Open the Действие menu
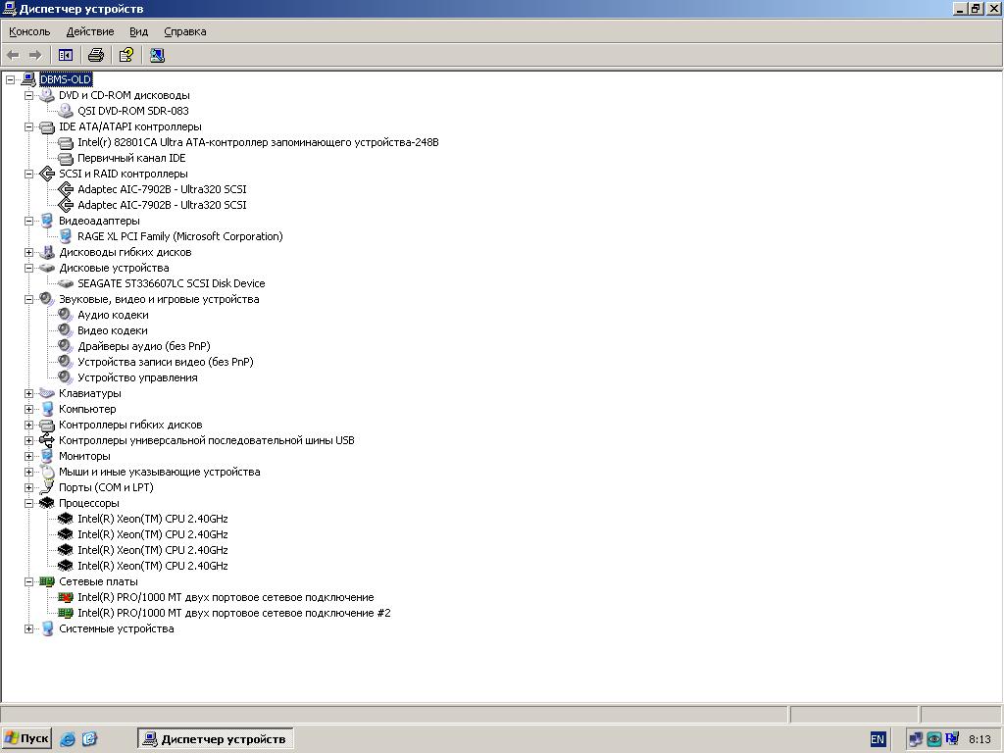The image size is (1004, 753). tap(90, 31)
